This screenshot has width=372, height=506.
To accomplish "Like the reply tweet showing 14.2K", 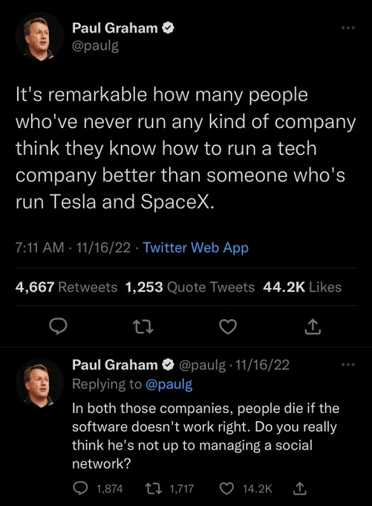I will (246, 488).
